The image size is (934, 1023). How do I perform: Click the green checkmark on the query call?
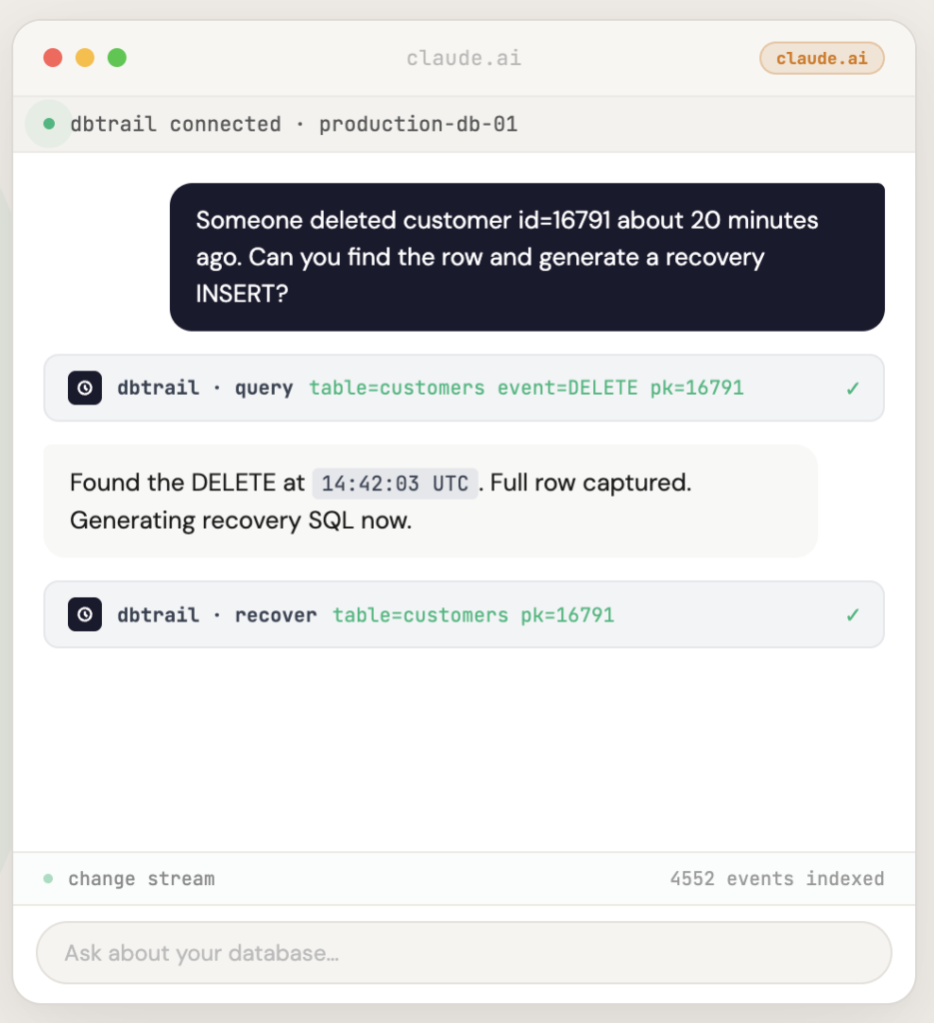coord(852,388)
